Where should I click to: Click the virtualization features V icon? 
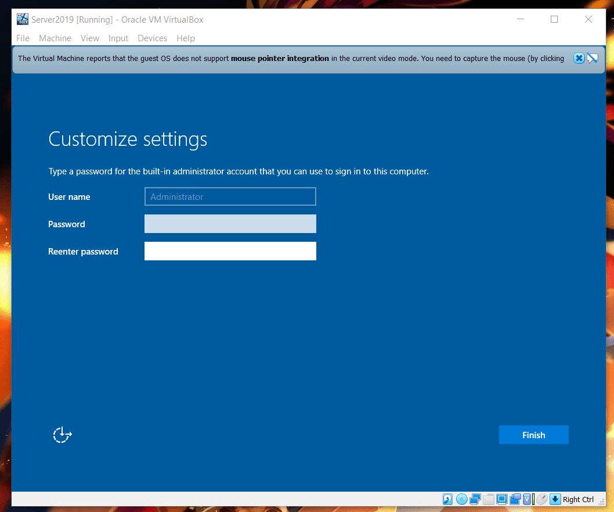[528, 499]
